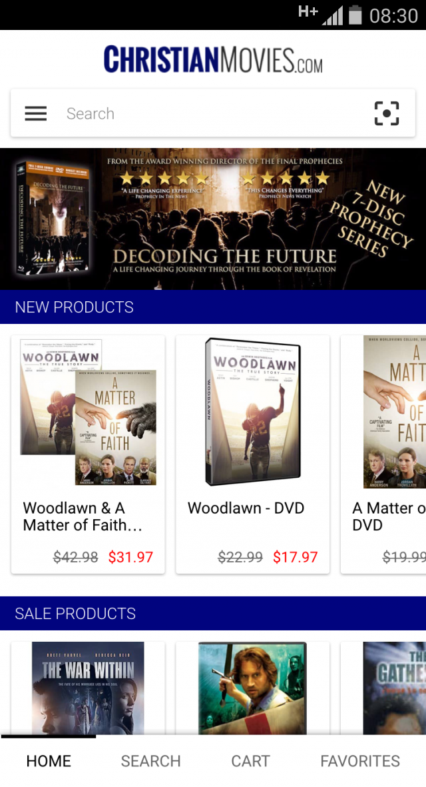Image resolution: width=426 pixels, height=787 pixels.
Task: Select the A Matter of Faith DVD card
Action: [383, 454]
